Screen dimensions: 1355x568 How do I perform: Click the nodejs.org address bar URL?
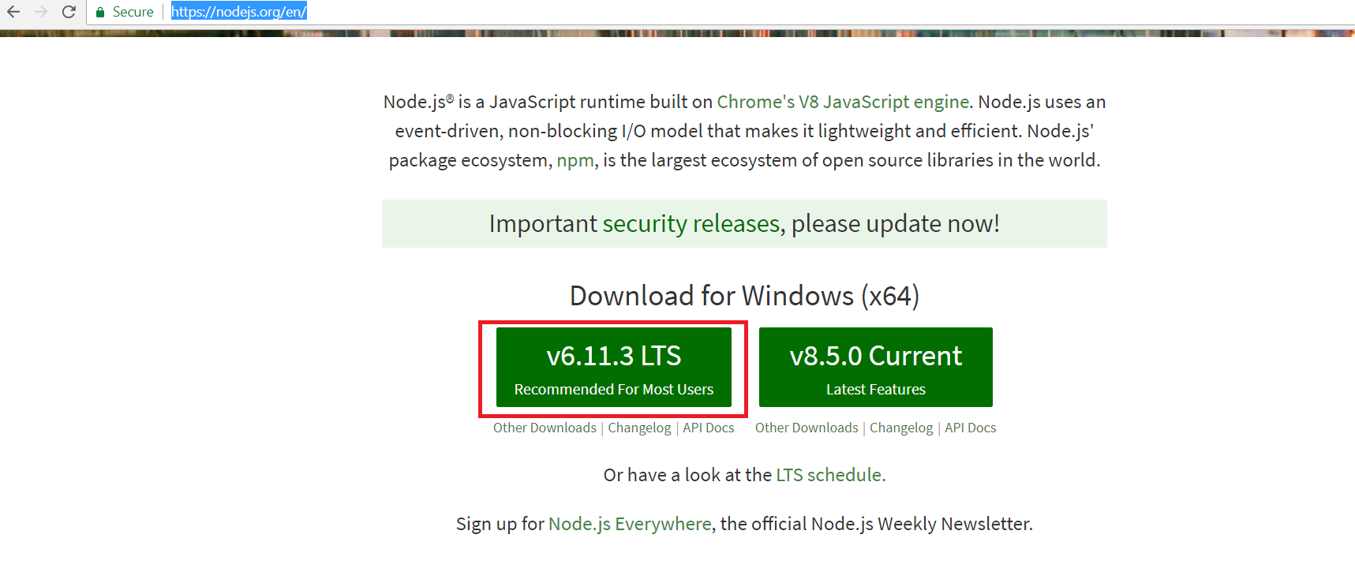[x=238, y=12]
